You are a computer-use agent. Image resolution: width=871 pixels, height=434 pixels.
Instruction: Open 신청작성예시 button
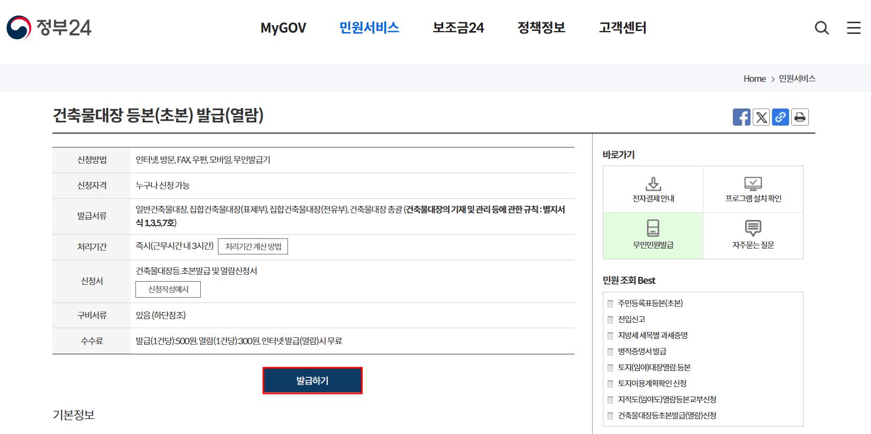[168, 289]
